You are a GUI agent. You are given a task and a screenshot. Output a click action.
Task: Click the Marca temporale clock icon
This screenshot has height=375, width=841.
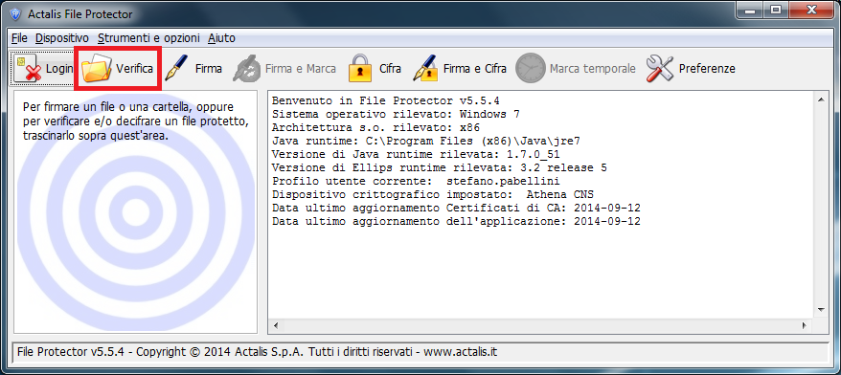click(530, 69)
